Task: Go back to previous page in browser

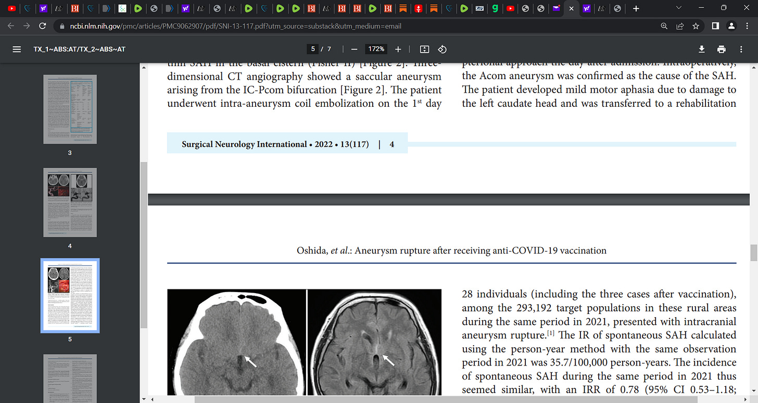Action: click(x=11, y=26)
